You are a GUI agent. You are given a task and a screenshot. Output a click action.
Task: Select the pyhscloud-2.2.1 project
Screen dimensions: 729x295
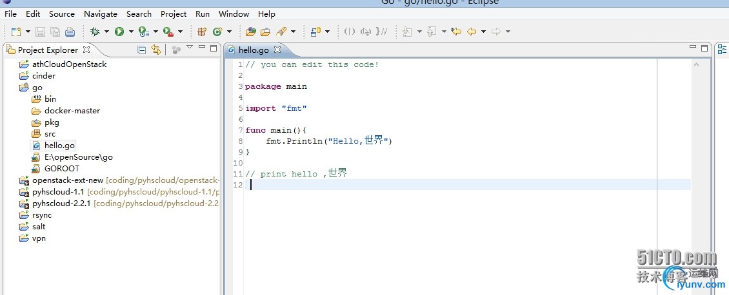pos(62,204)
